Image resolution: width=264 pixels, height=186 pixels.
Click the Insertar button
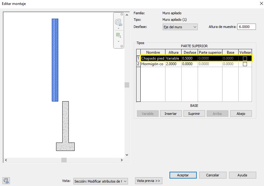(170, 114)
